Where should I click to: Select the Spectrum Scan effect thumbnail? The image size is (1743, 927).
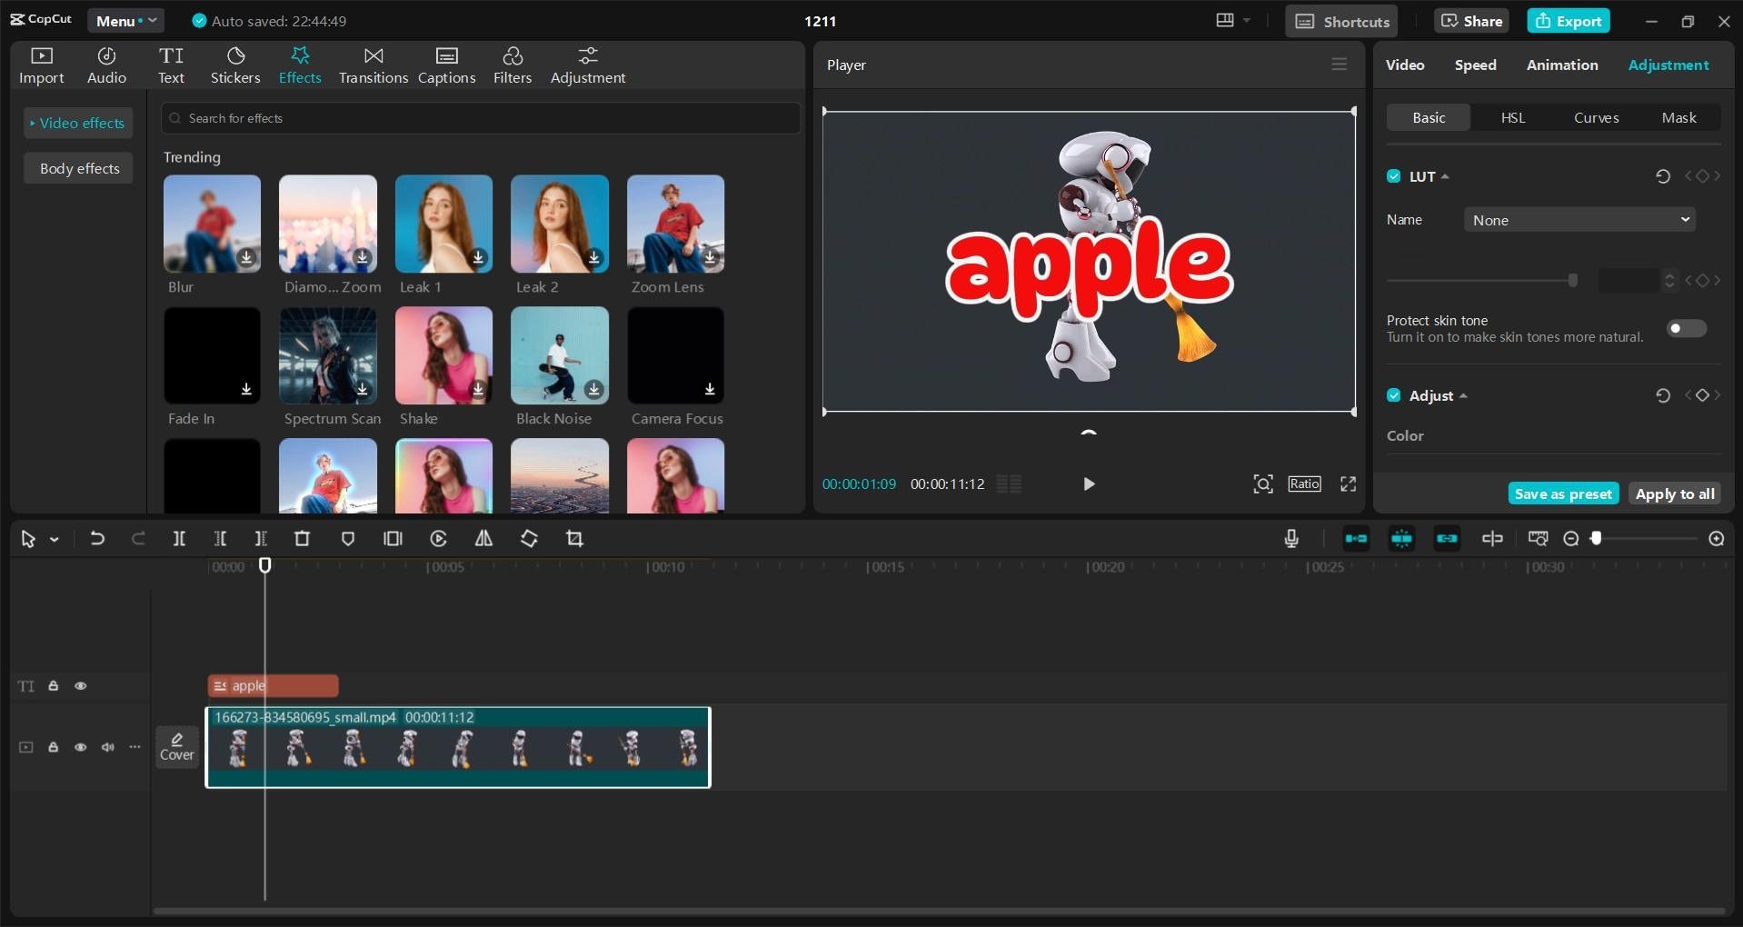pyautogui.click(x=328, y=355)
